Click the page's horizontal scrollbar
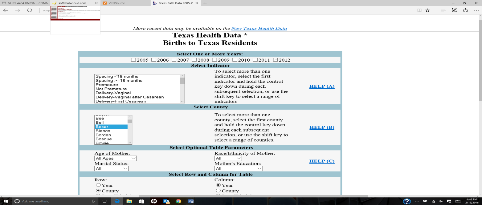This screenshot has width=482, height=205. (x=253, y=196)
